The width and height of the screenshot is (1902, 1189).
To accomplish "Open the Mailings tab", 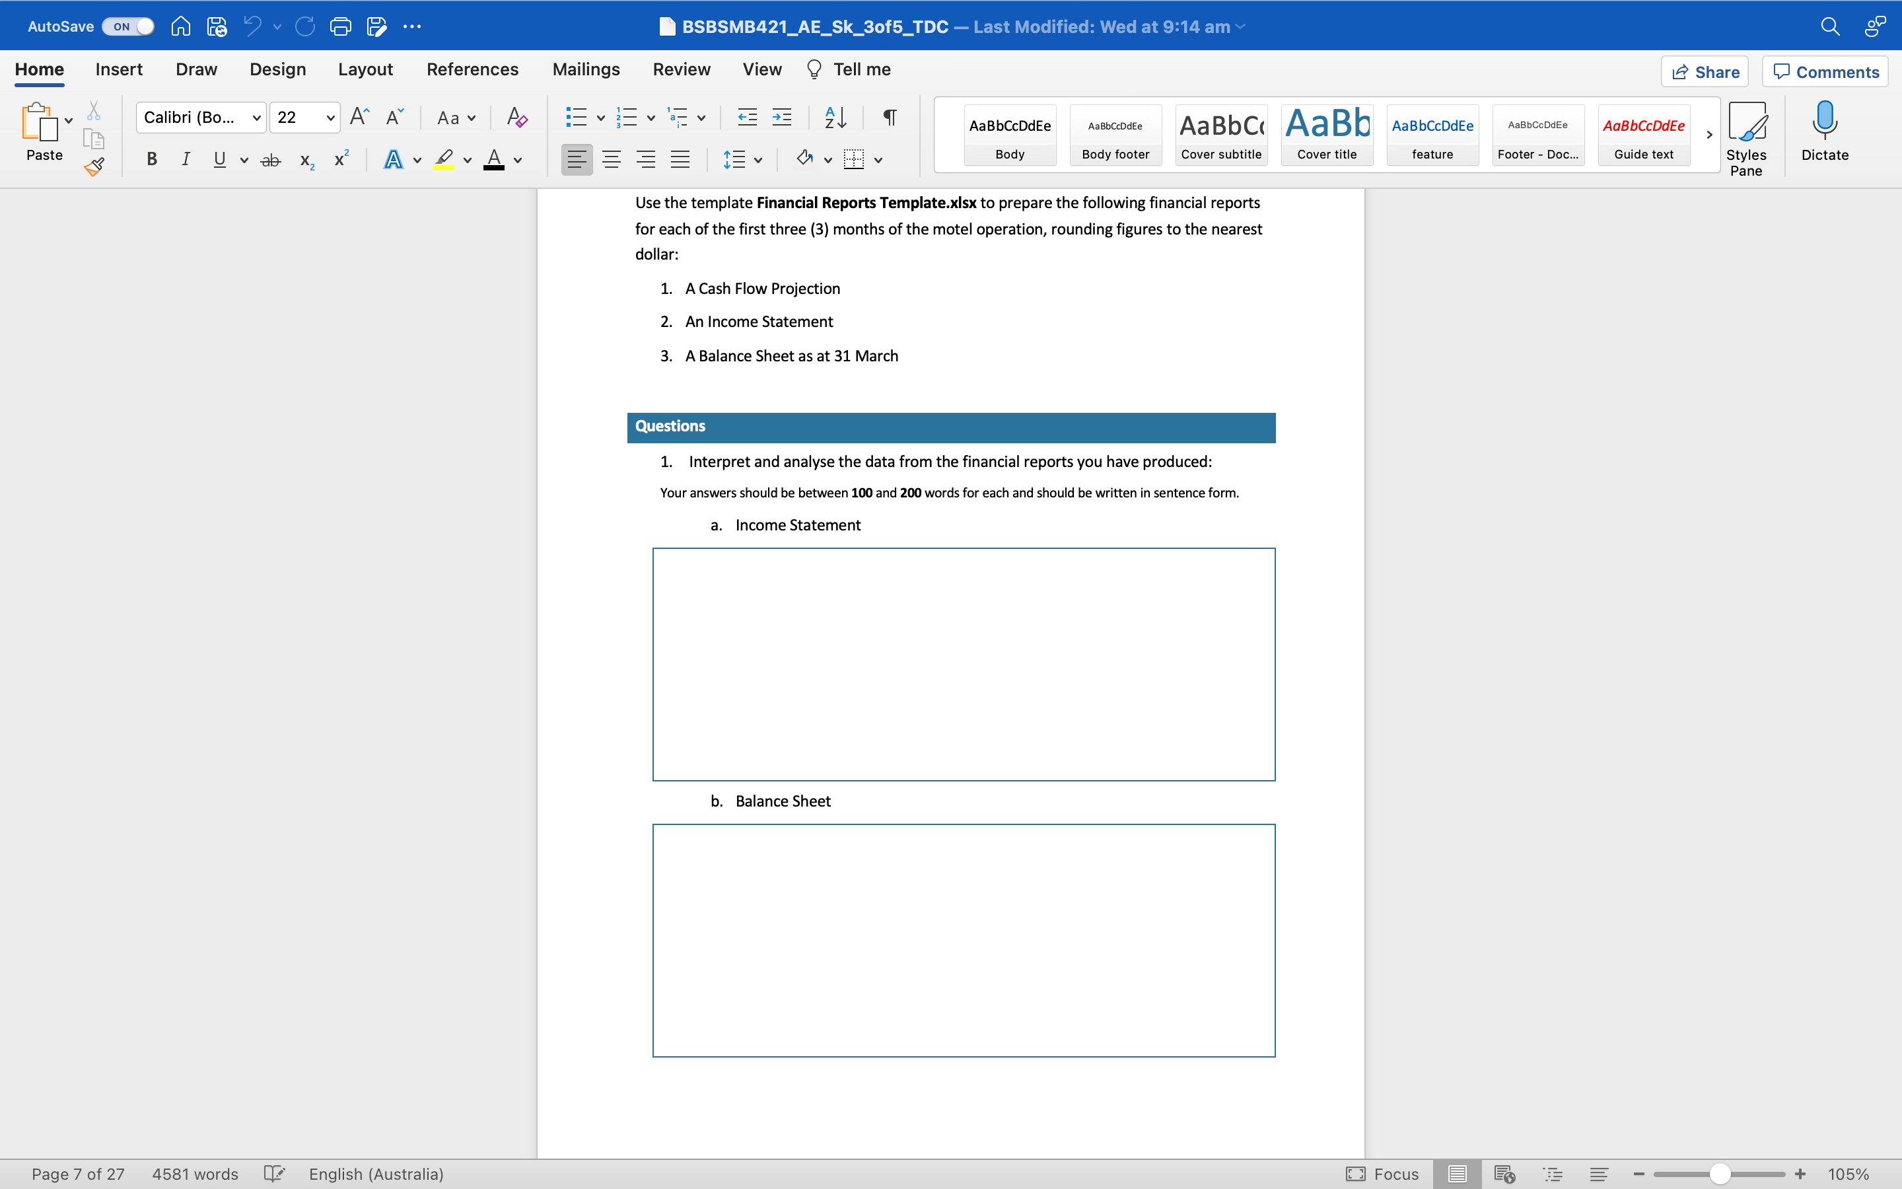I will click(x=586, y=69).
